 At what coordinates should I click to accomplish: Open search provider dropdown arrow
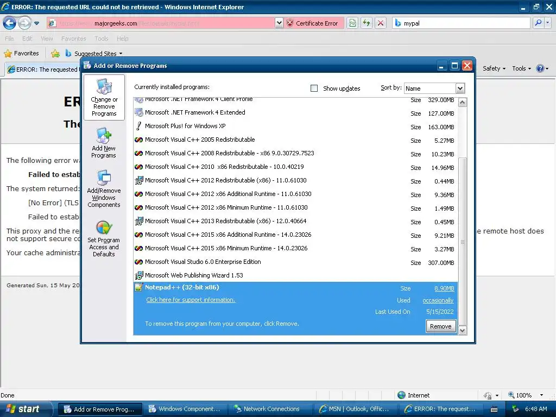coord(548,23)
